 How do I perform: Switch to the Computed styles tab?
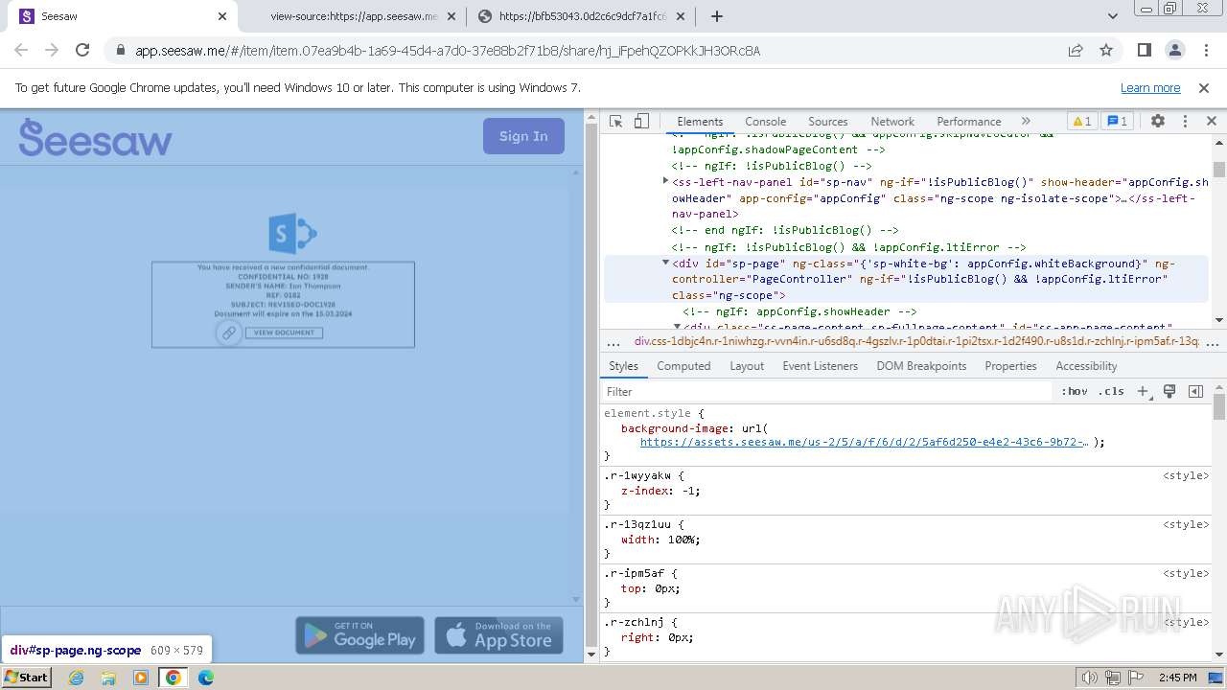[683, 366]
